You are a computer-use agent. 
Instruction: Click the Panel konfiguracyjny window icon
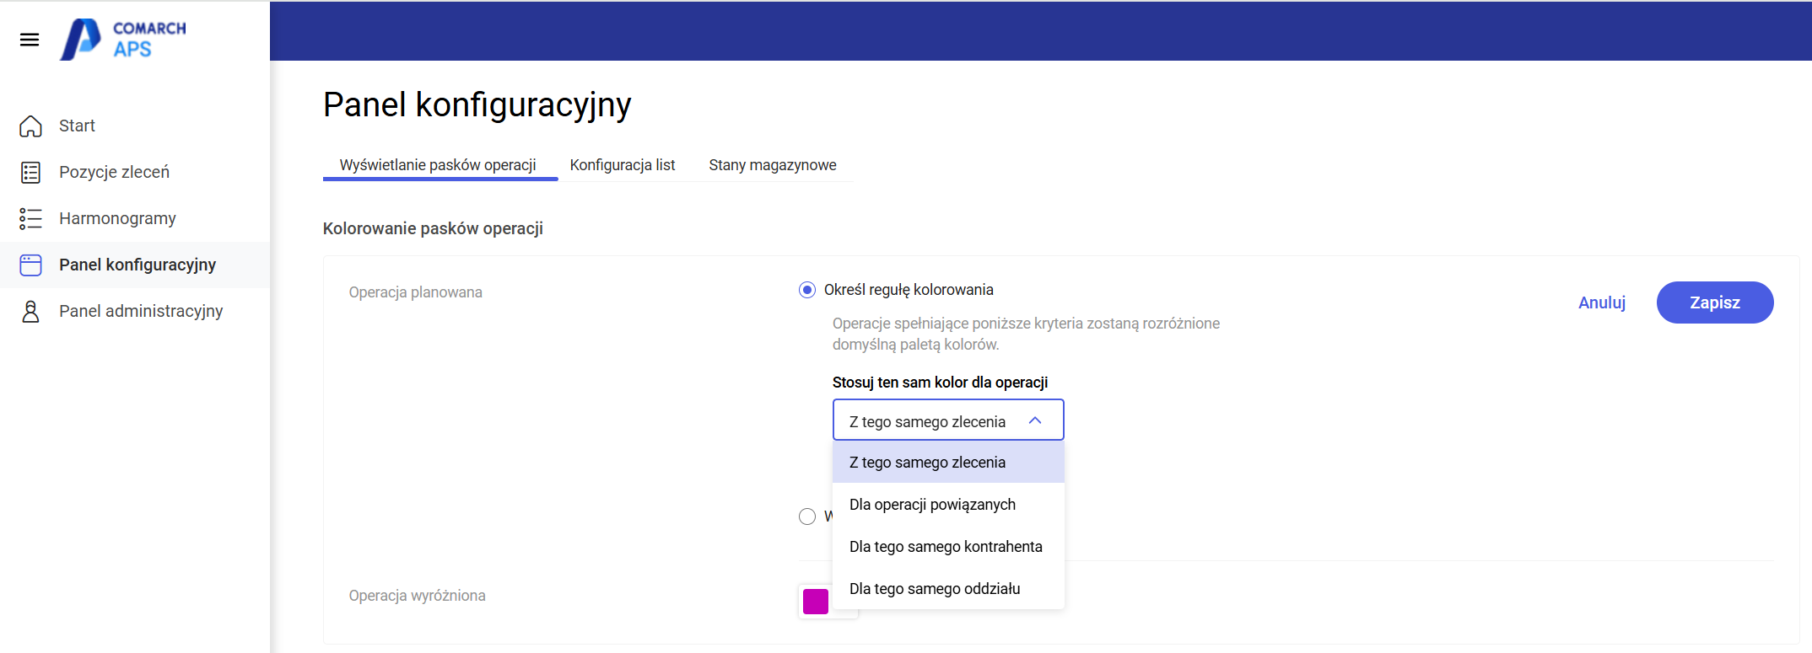30,265
